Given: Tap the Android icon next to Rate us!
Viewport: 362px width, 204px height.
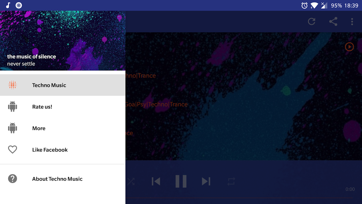Looking at the screenshot, I should 12,107.
